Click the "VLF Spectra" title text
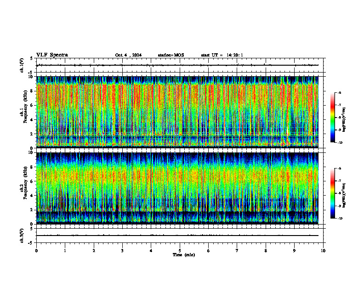The width and height of the screenshot is (364, 281). click(52, 55)
